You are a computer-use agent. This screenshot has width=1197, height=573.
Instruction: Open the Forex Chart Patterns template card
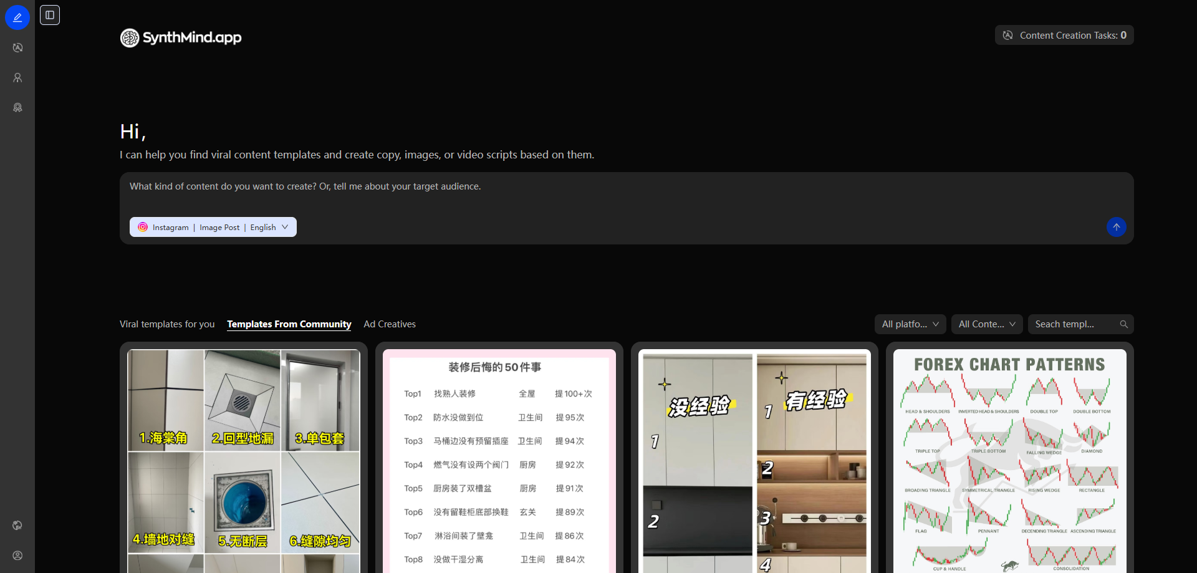click(x=1009, y=455)
